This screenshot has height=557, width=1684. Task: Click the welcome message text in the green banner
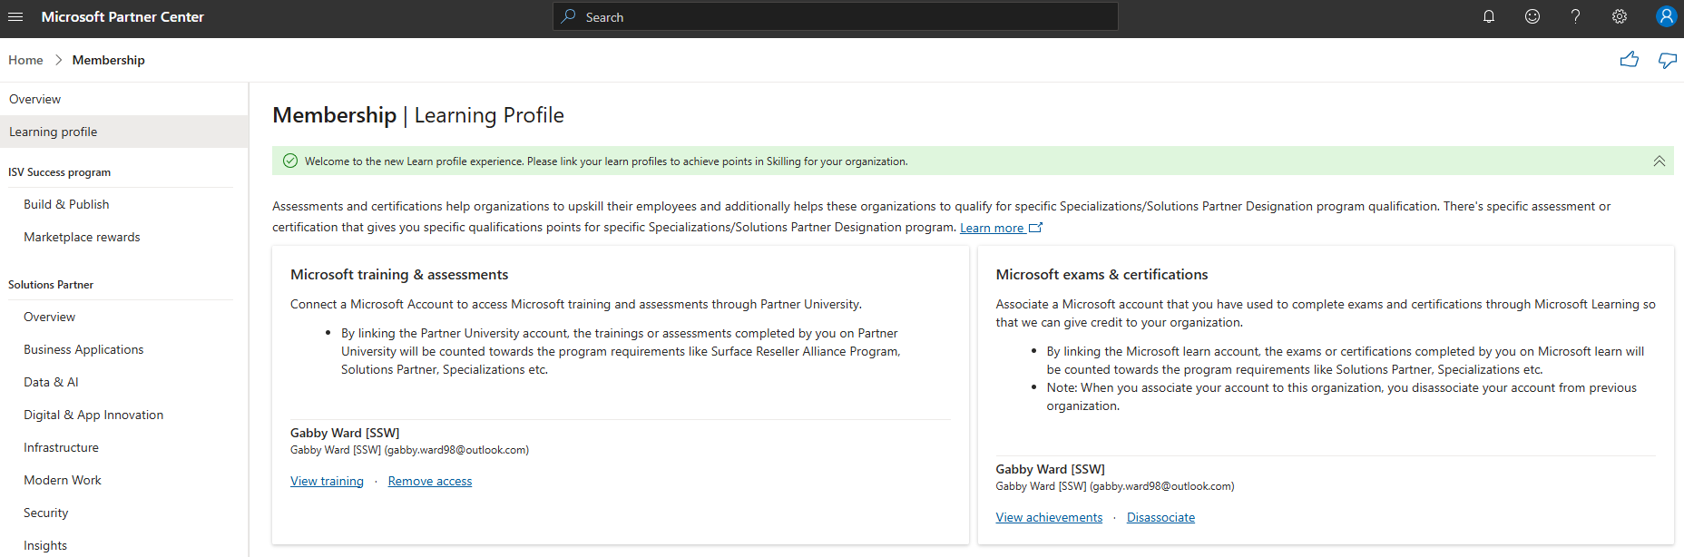point(606,161)
